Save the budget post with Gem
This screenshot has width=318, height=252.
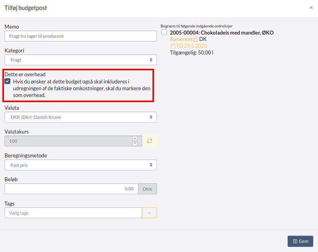(300, 241)
